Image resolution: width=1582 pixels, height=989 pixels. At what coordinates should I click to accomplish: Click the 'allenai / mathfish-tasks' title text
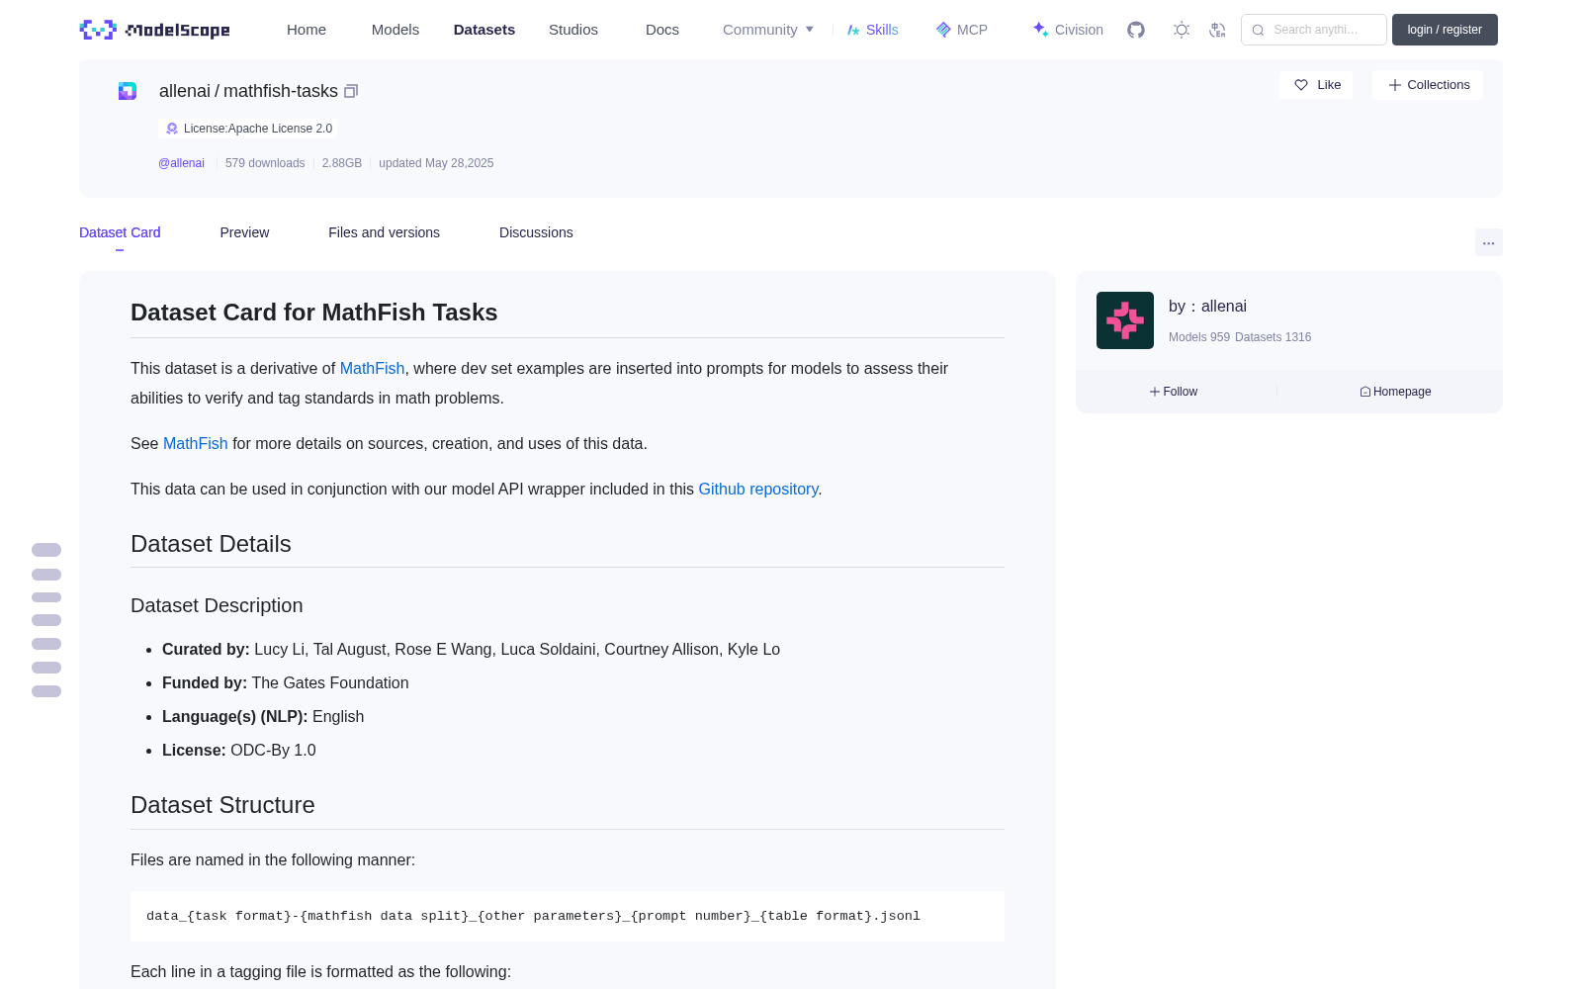[x=248, y=91]
